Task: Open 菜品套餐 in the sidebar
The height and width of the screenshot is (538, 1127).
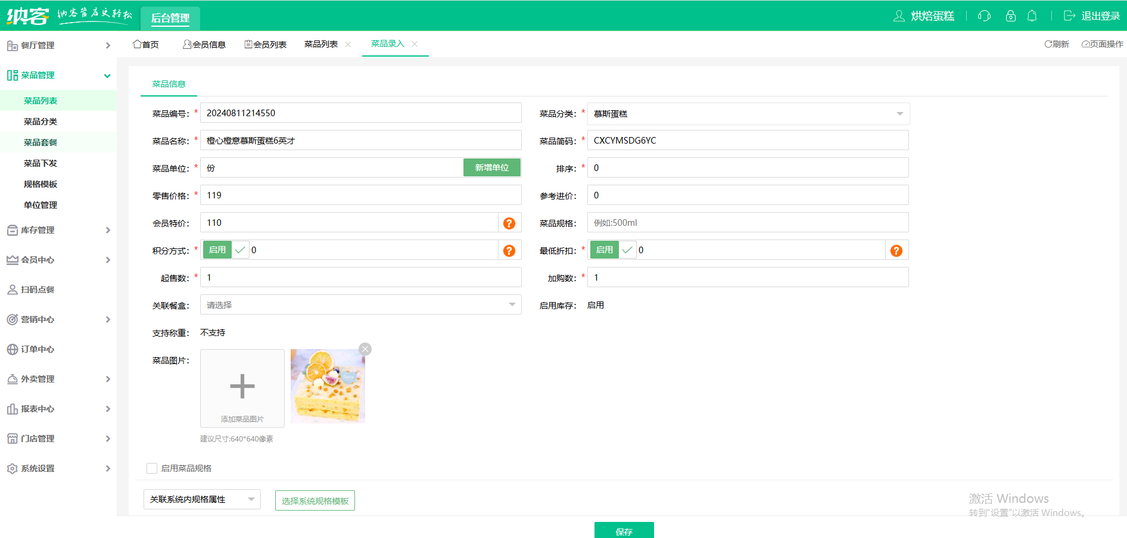Action: 41,142
